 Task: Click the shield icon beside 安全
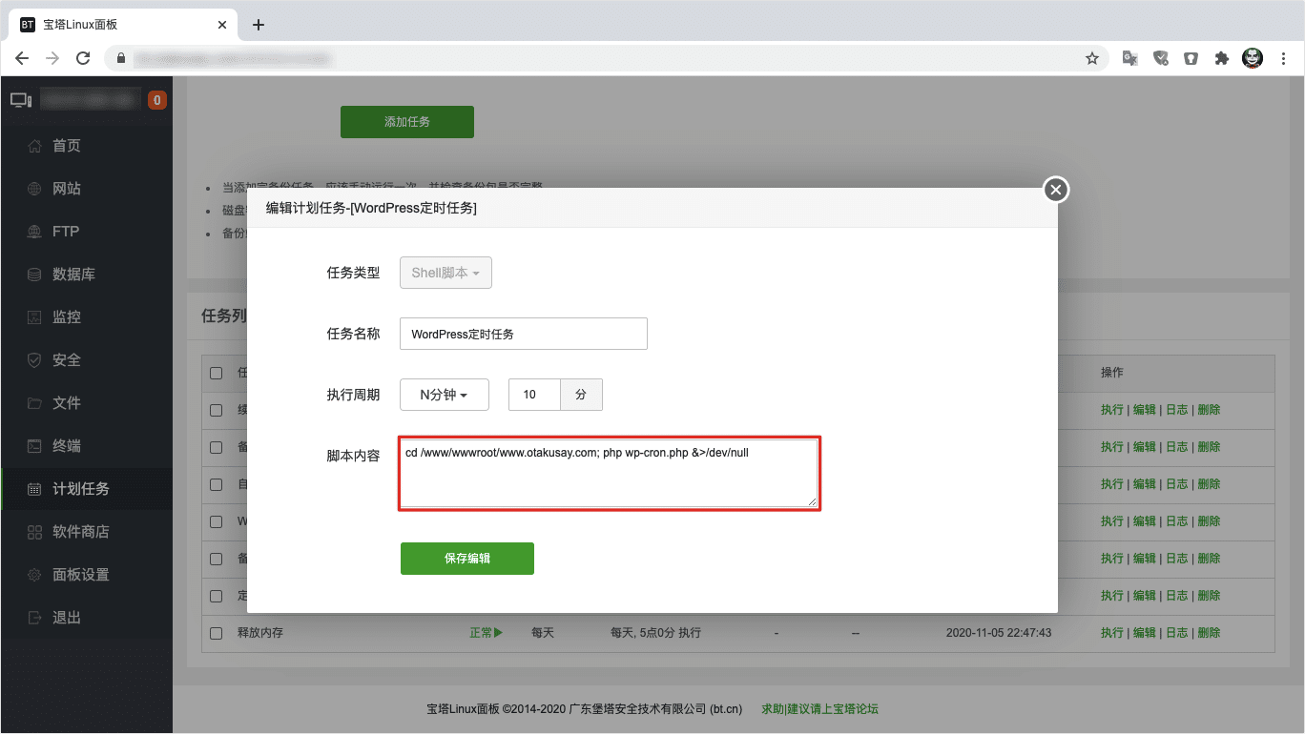pyautogui.click(x=34, y=360)
